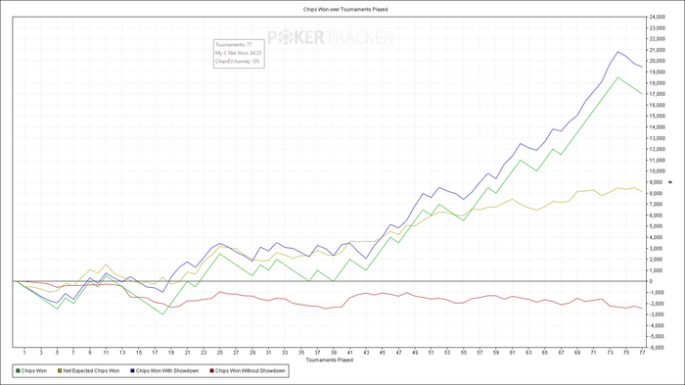The image size is (685, 385).
Task: Click 'Tournaments: 77' in the tooltip box
Action: click(234, 45)
